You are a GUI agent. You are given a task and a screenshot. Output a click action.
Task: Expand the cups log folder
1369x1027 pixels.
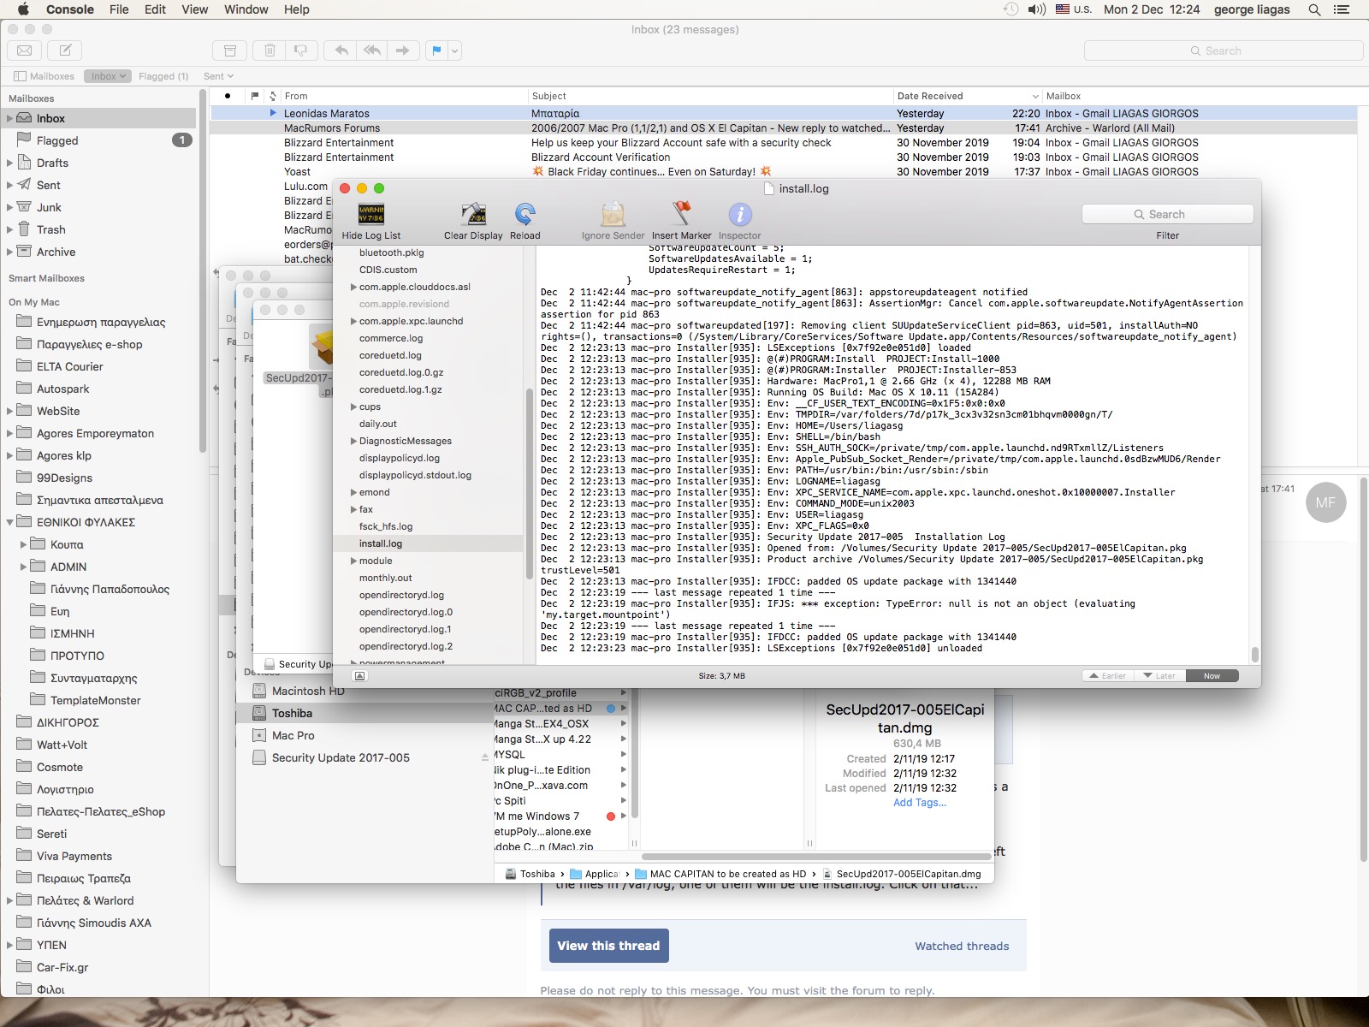pos(353,407)
